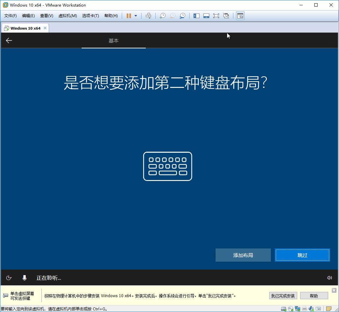Click the 跳过 button to skip keyboard layout
The image size is (339, 312).
click(302, 255)
